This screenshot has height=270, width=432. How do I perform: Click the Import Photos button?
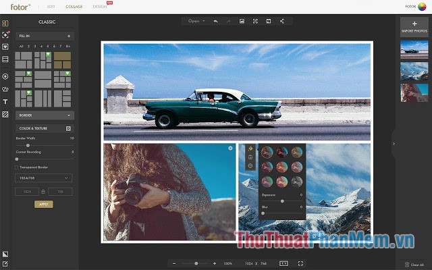click(414, 27)
